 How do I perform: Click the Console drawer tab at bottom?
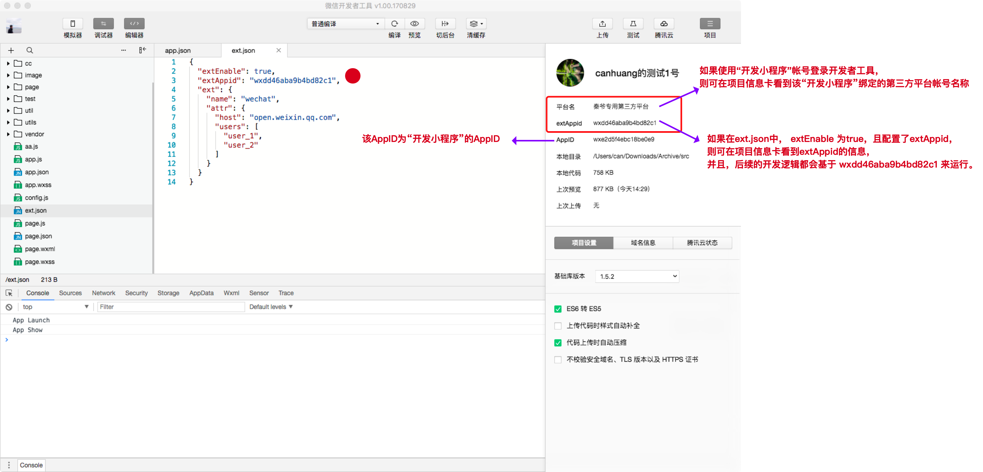tap(31, 465)
